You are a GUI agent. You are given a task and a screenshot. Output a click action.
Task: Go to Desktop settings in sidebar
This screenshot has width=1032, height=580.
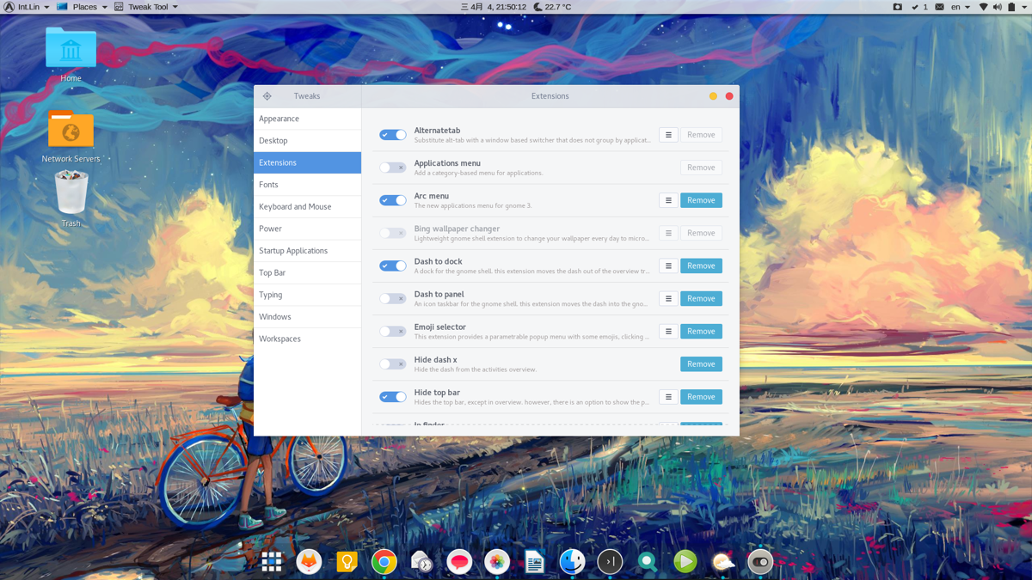307,141
